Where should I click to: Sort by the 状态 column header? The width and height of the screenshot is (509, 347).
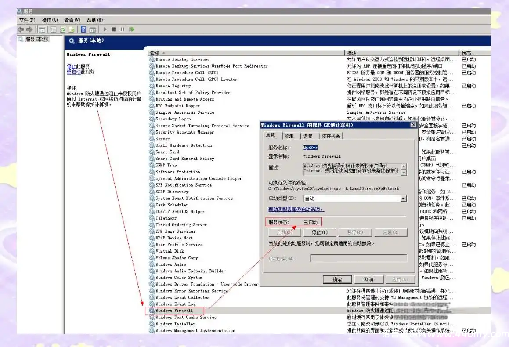click(475, 53)
